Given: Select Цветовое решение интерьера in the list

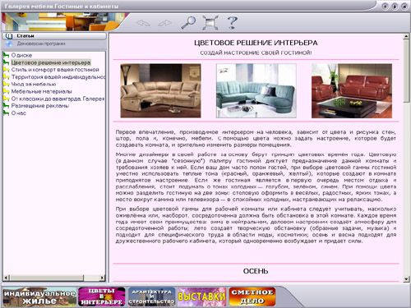Looking at the screenshot, I should [x=51, y=62].
